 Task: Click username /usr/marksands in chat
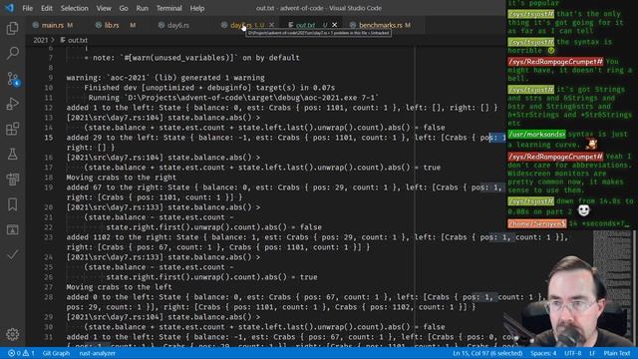[x=536, y=135]
